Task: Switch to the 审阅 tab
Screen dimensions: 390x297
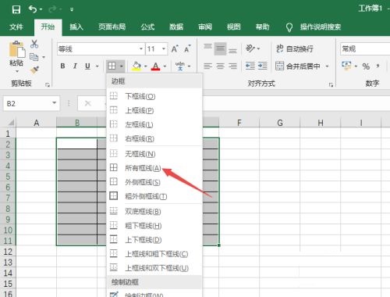Action: (205, 27)
